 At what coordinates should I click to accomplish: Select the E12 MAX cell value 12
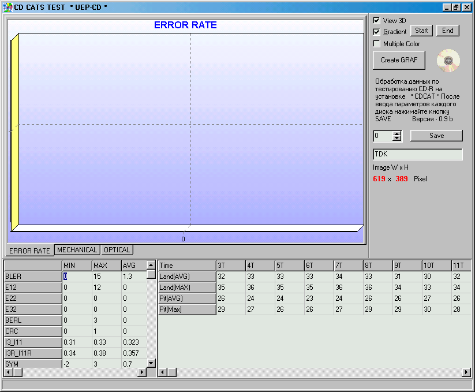107,288
